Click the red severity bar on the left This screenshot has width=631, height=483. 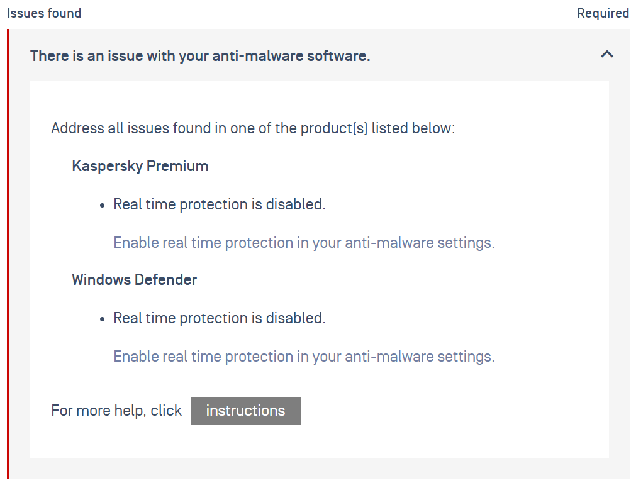click(x=8, y=254)
